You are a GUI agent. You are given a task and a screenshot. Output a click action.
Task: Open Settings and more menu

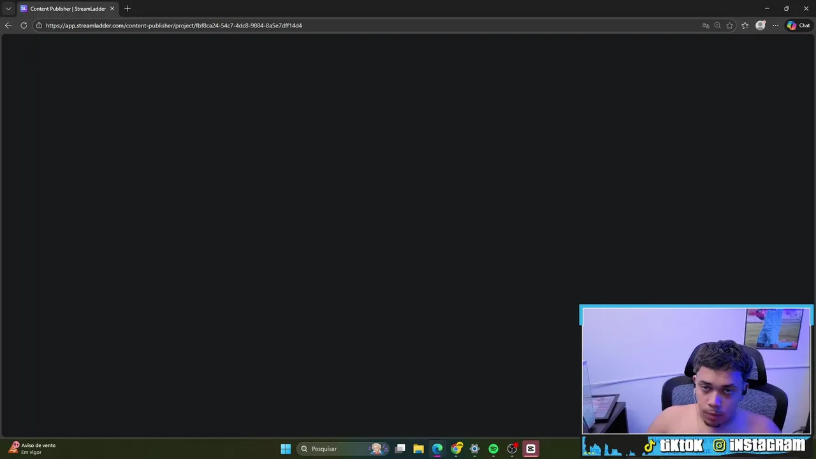pos(775,25)
